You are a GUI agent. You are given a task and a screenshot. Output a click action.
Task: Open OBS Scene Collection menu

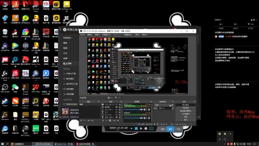coord(128,35)
